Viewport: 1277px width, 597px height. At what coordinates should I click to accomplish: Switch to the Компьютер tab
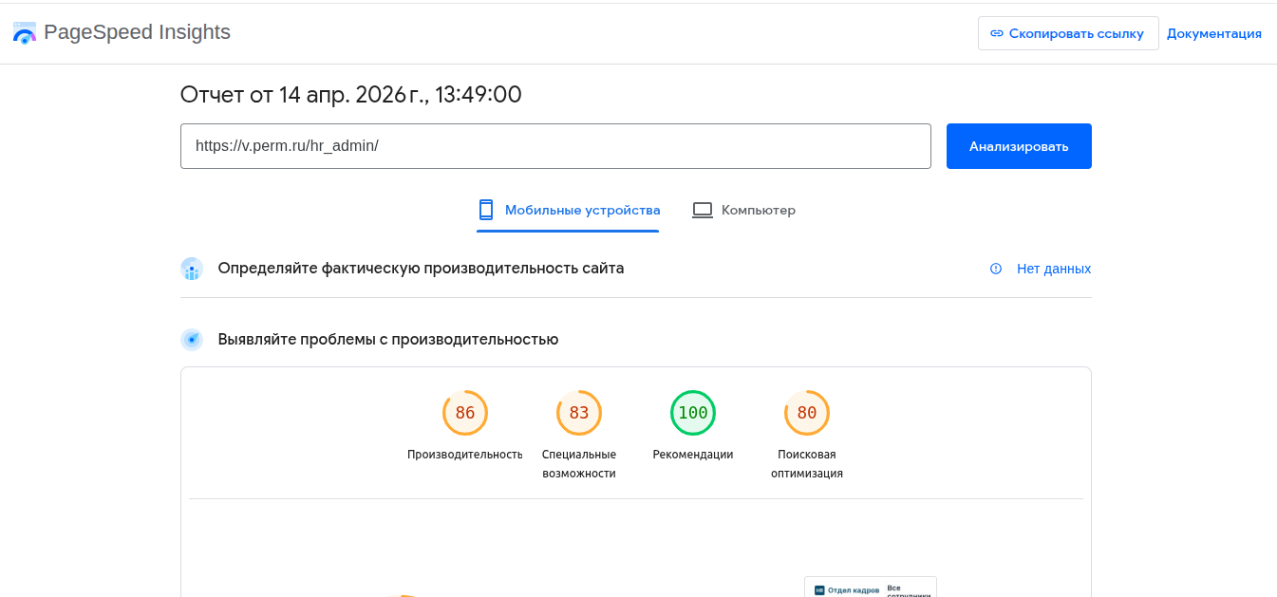(743, 210)
